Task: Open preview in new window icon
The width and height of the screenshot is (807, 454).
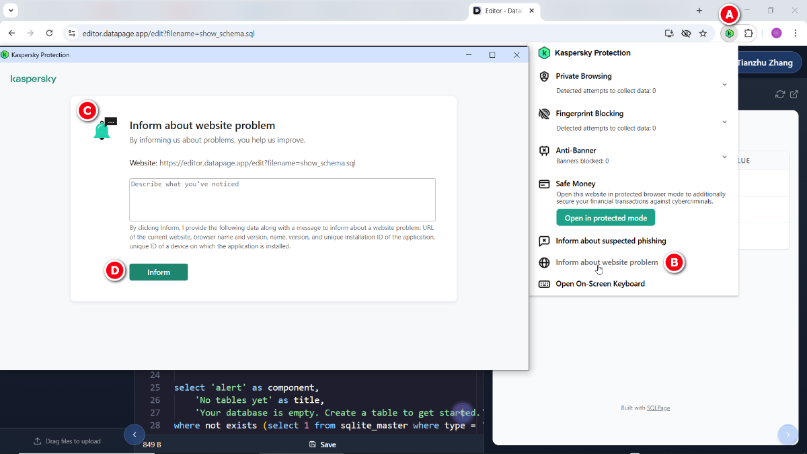Action: [794, 94]
